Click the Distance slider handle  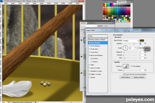(124, 52)
